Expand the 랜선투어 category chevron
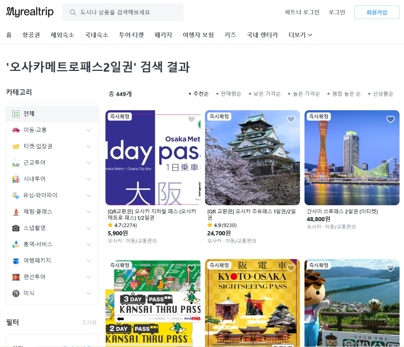 click(89, 277)
